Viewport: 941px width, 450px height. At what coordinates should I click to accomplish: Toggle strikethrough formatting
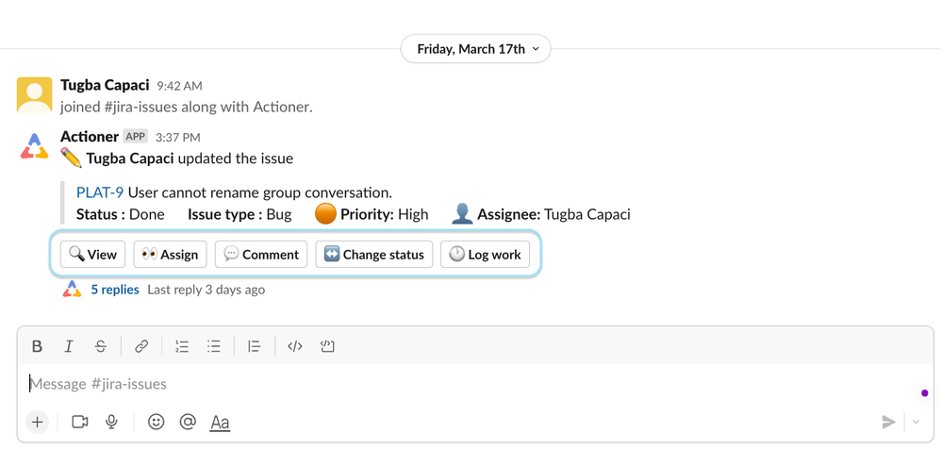click(101, 346)
